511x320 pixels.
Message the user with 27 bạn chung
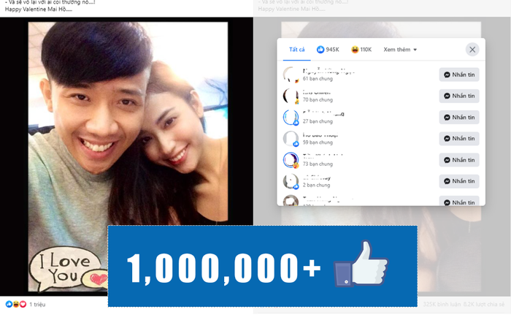[459, 118]
